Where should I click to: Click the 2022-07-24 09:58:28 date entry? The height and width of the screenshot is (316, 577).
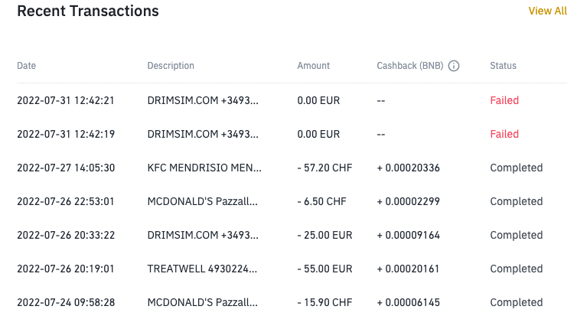pyautogui.click(x=66, y=302)
